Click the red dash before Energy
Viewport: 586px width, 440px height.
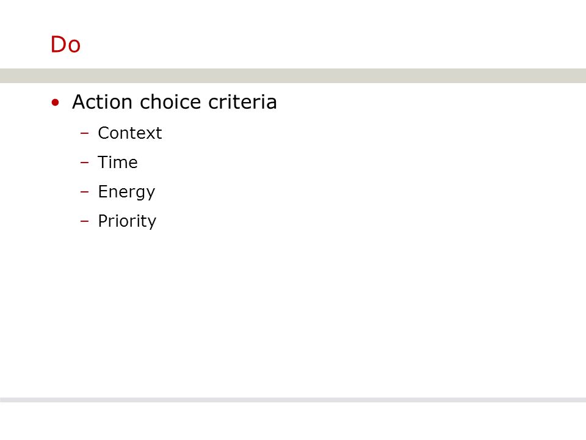pos(84,191)
